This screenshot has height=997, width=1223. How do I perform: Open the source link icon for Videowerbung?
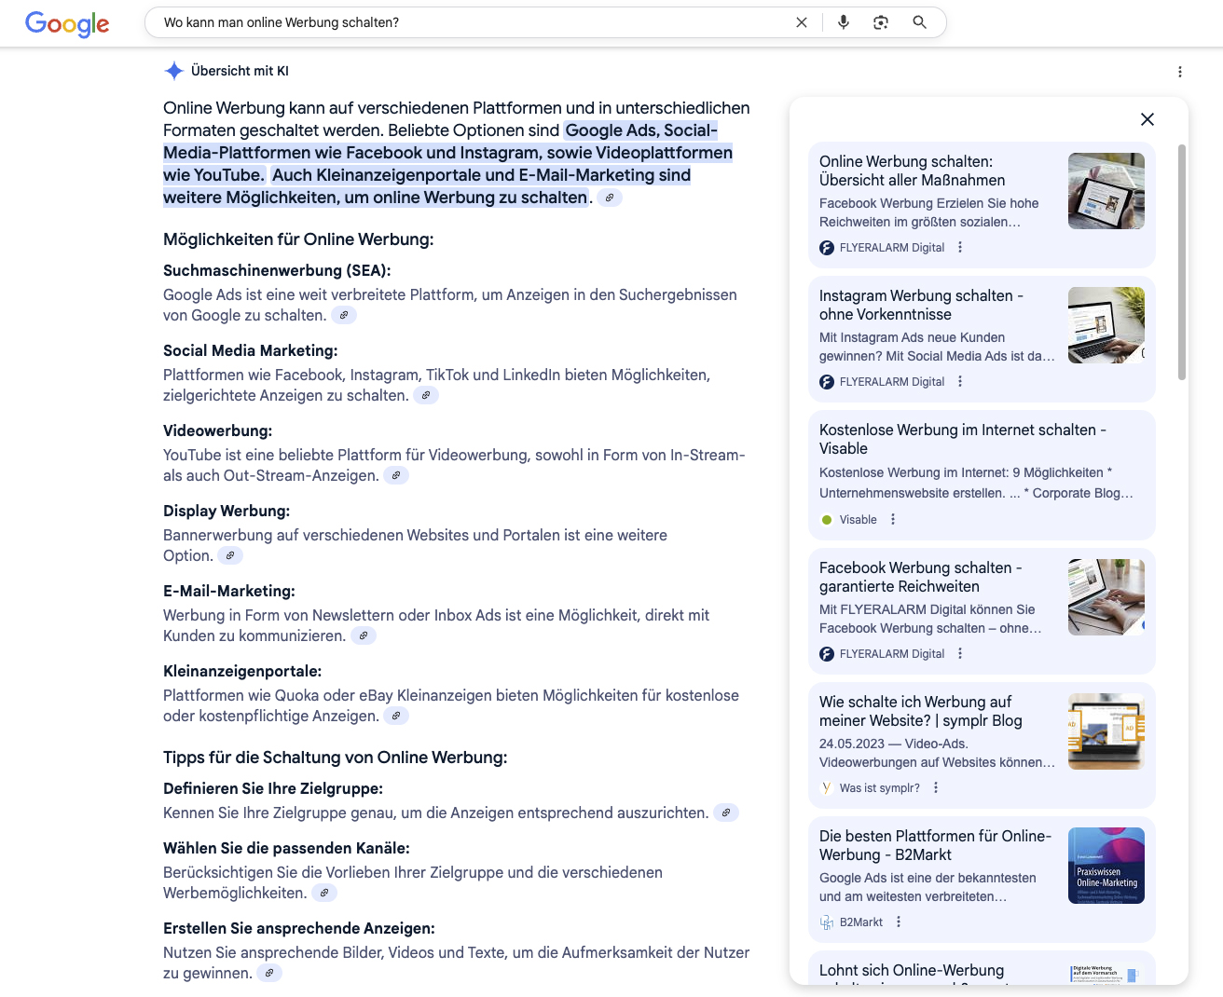[396, 475]
